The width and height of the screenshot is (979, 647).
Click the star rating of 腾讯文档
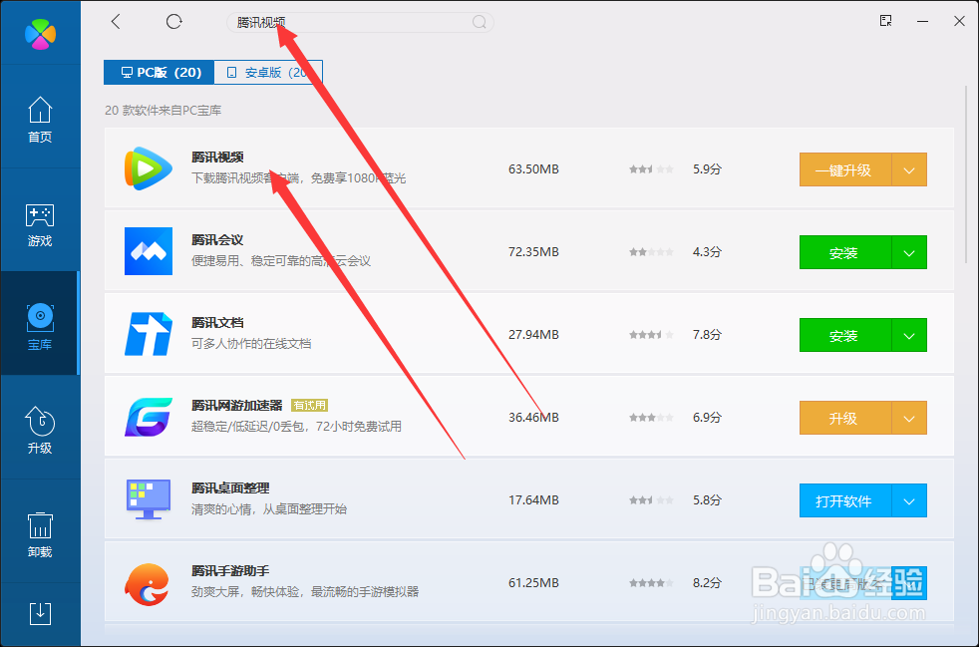[651, 335]
